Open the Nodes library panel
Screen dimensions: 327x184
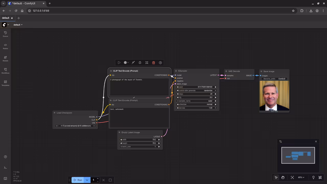pos(5,46)
